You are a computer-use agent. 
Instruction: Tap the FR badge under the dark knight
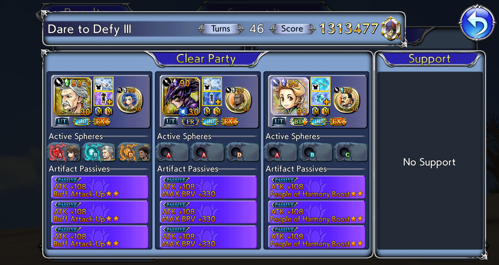(x=191, y=122)
